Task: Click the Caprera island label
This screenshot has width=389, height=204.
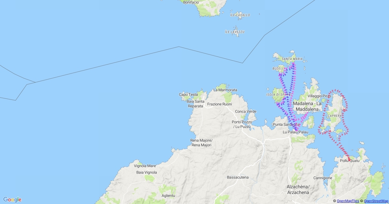Action: pos(335,116)
